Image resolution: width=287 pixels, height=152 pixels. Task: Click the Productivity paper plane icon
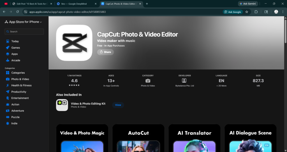pyautogui.click(x=8, y=92)
